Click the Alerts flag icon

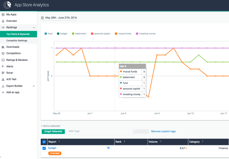3,67
